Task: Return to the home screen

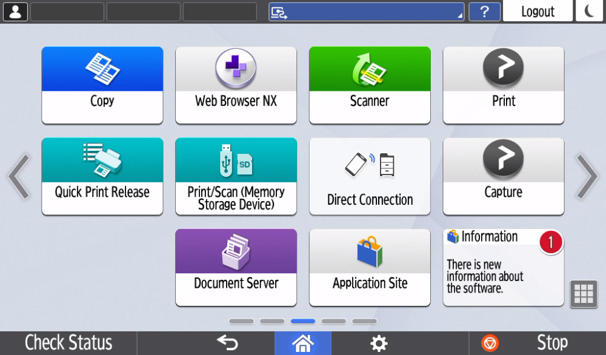Action: (302, 342)
